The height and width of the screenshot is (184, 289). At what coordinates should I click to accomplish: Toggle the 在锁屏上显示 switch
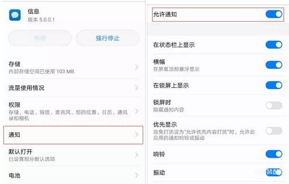tap(274, 85)
